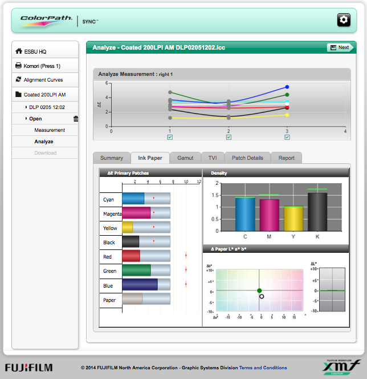This screenshot has height=379, width=367.
Task: Click the Cyan density bar
Action: tap(245, 214)
